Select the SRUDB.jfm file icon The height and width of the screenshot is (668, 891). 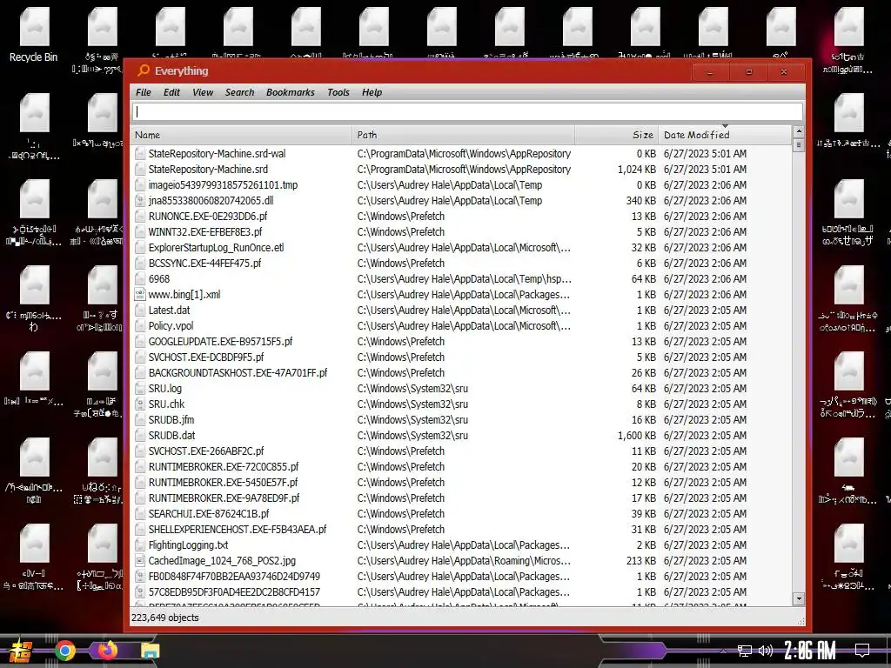pyautogui.click(x=140, y=420)
